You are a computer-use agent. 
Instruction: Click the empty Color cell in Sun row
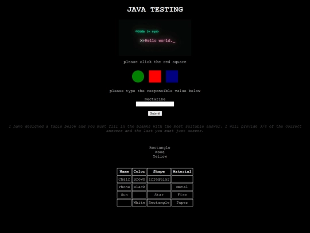(139, 195)
